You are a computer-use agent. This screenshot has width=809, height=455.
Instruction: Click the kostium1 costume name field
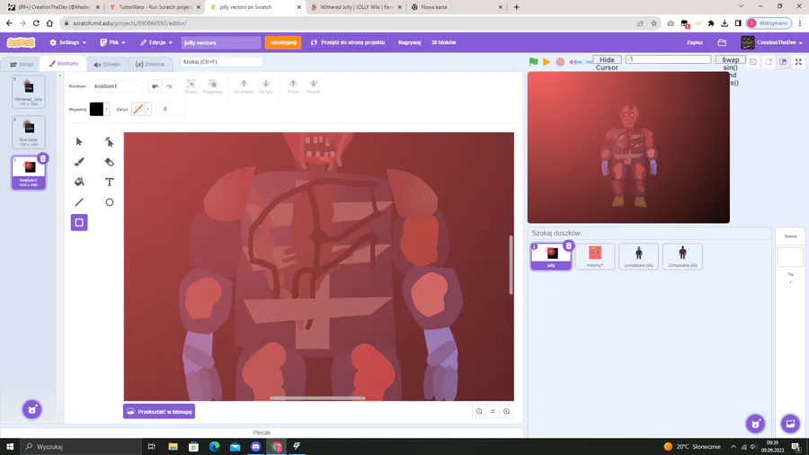(116, 86)
